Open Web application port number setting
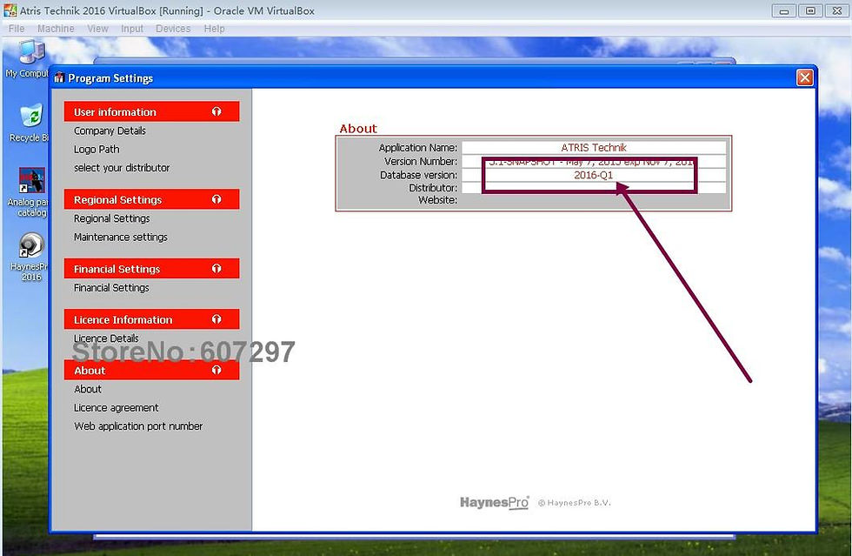852x556 pixels. coord(138,426)
